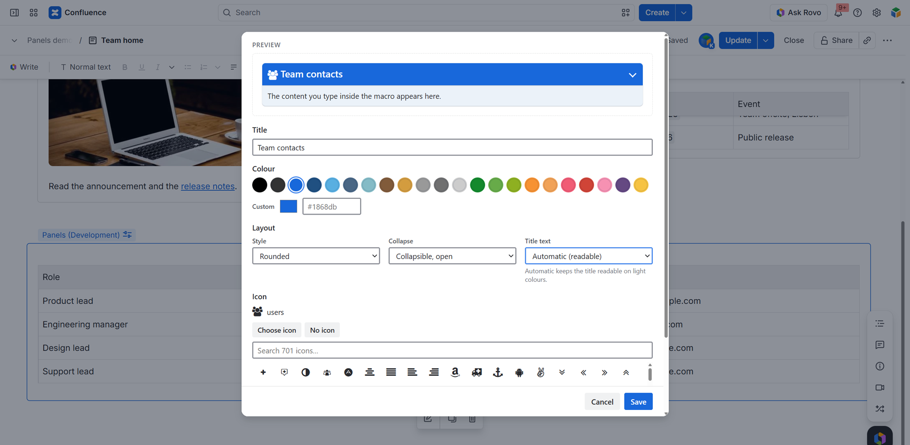Cancel the panel macro dialog
Screen dimensions: 910x445
pos(602,401)
